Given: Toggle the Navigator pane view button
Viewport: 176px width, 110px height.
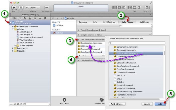Looking at the screenshot, I should [130, 8].
